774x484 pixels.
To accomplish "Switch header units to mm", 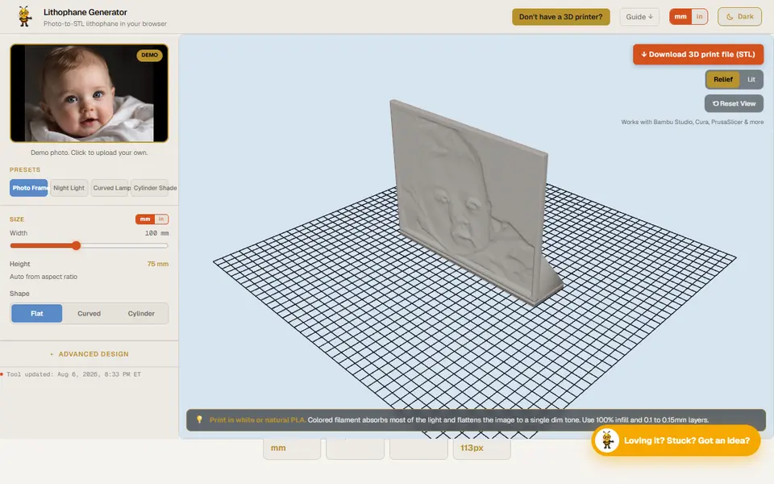I will (x=680, y=17).
